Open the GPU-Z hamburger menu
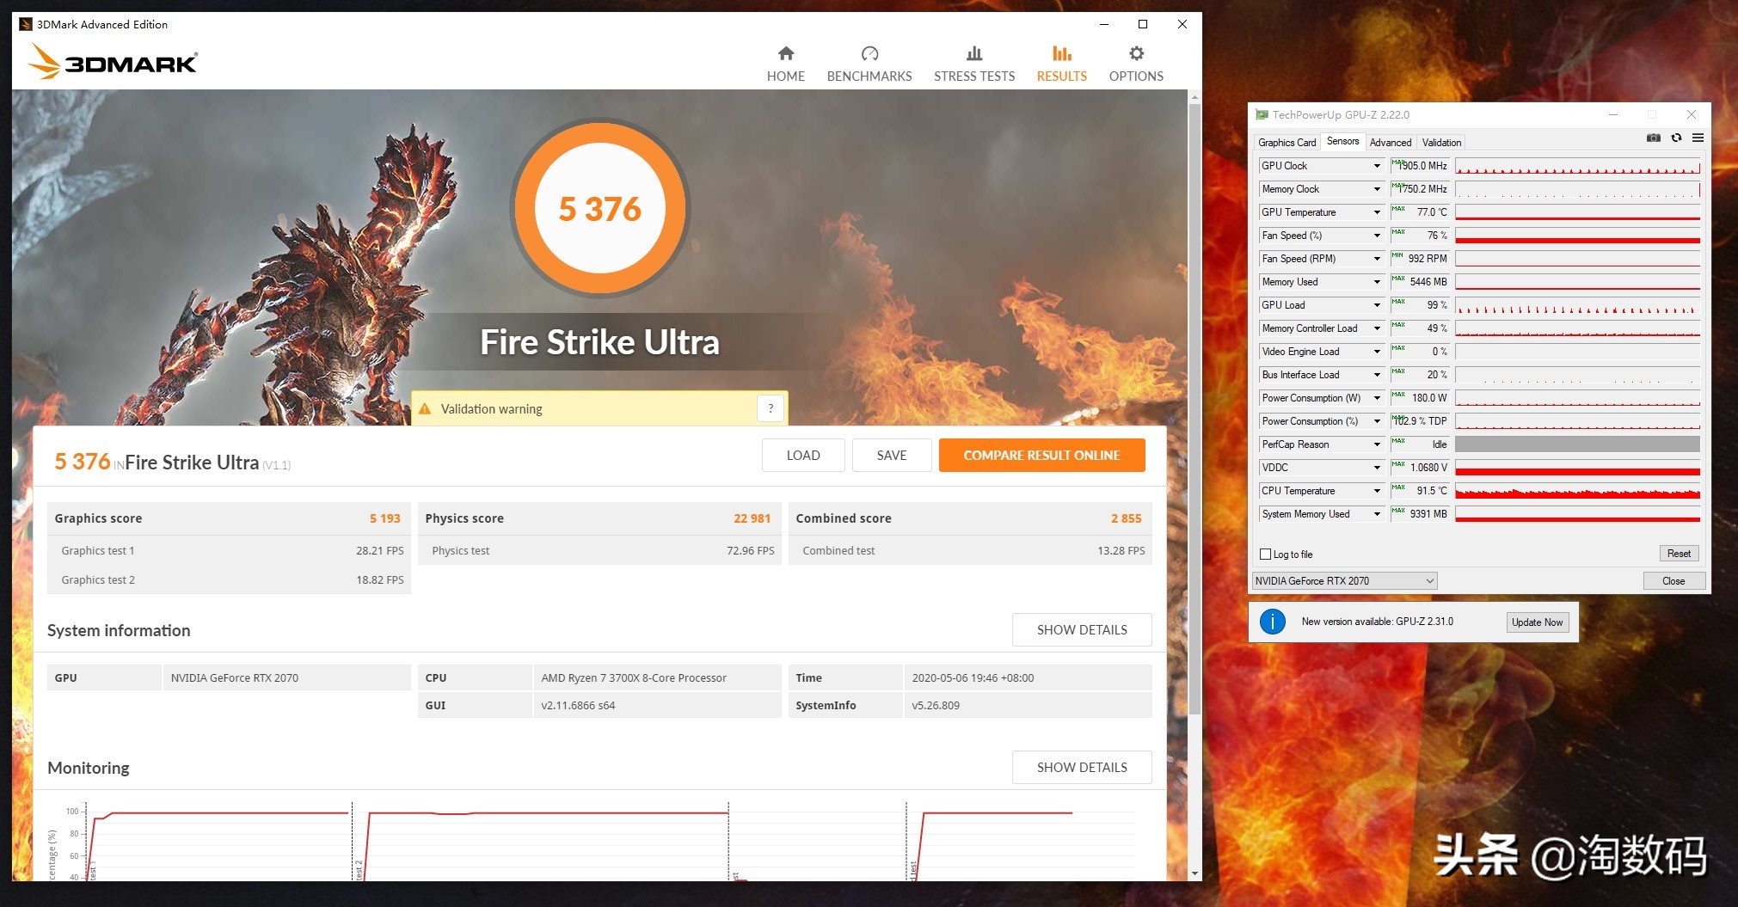 pos(1698,138)
